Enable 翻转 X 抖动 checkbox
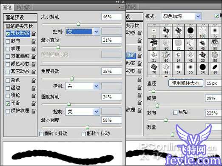Viewport: 222px width, 166px height. [x=41, y=134]
